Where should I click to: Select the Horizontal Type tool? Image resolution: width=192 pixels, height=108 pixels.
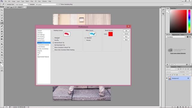2,50
